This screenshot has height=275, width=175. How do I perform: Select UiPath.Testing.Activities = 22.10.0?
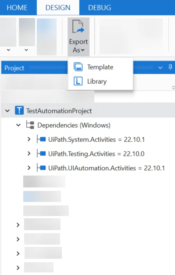click(x=96, y=154)
